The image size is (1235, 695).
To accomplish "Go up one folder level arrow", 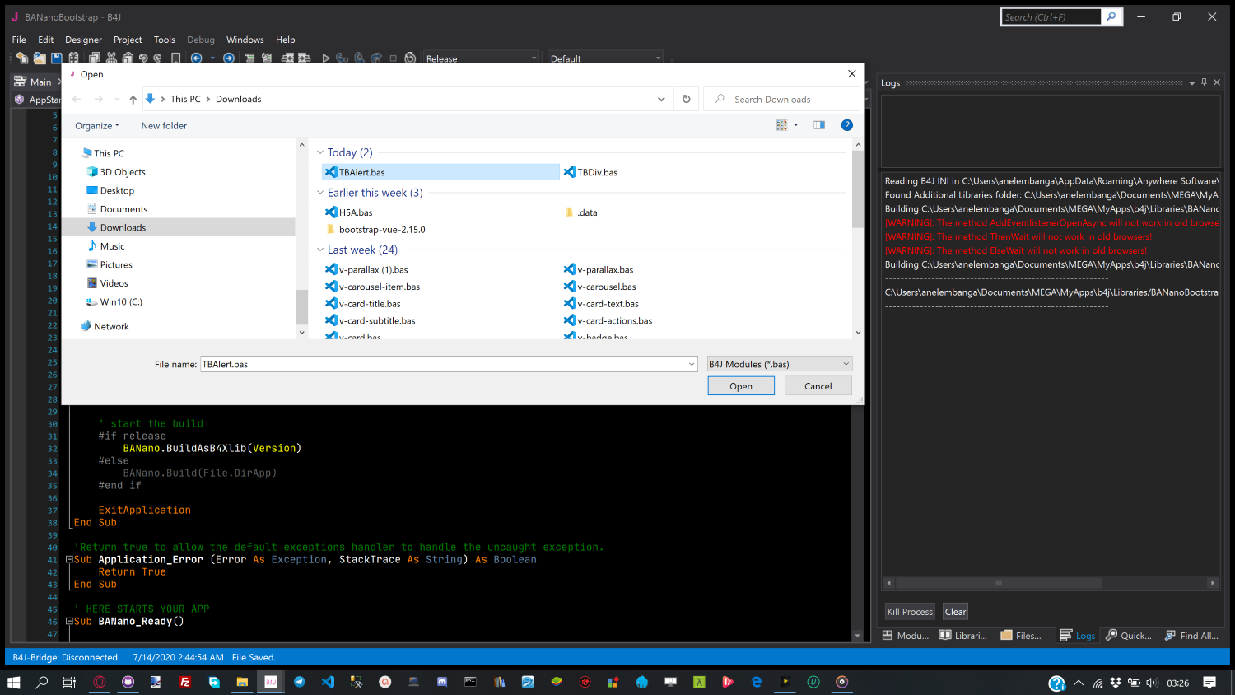I will pos(133,100).
